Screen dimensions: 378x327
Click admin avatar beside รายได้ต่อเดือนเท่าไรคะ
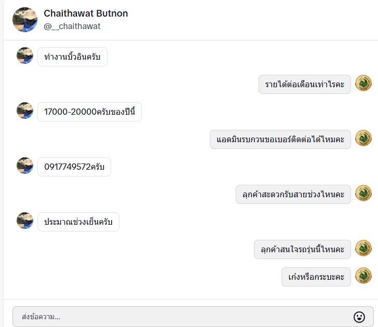(363, 84)
